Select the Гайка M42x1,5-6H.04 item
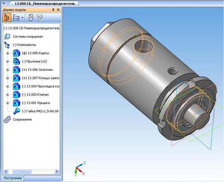 [40, 111]
